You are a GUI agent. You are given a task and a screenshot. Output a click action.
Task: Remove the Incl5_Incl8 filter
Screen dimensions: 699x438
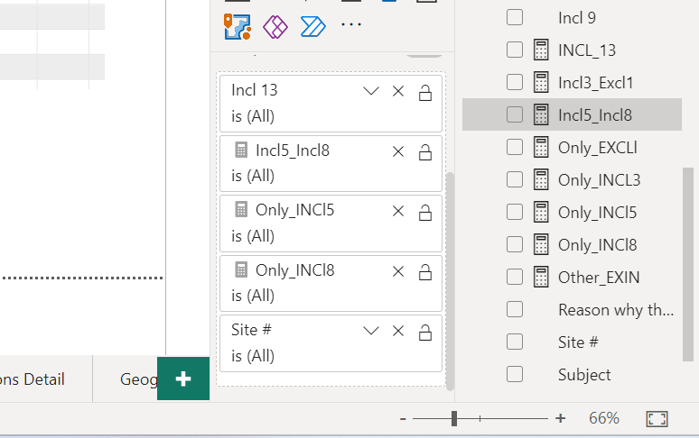(x=398, y=151)
